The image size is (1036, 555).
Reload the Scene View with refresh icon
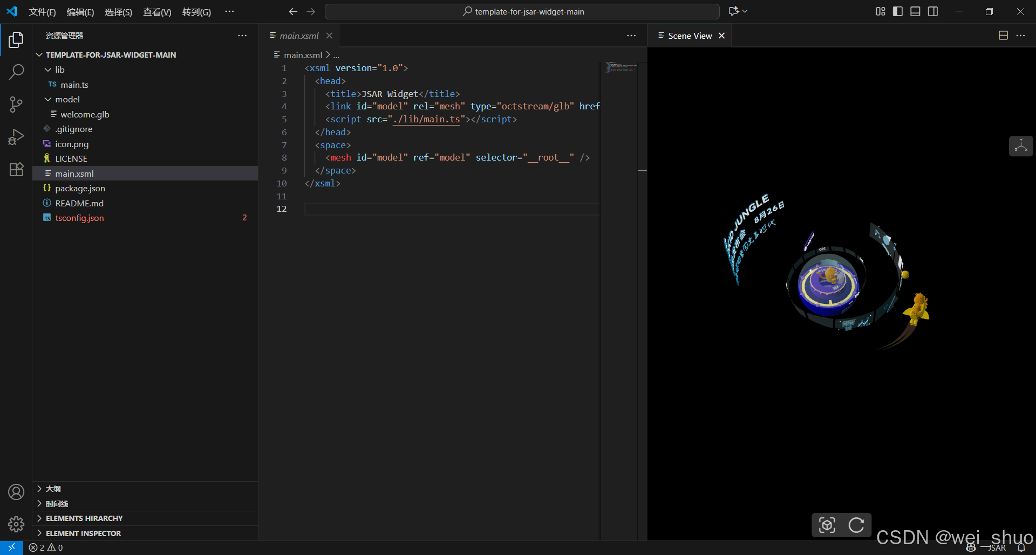click(856, 525)
